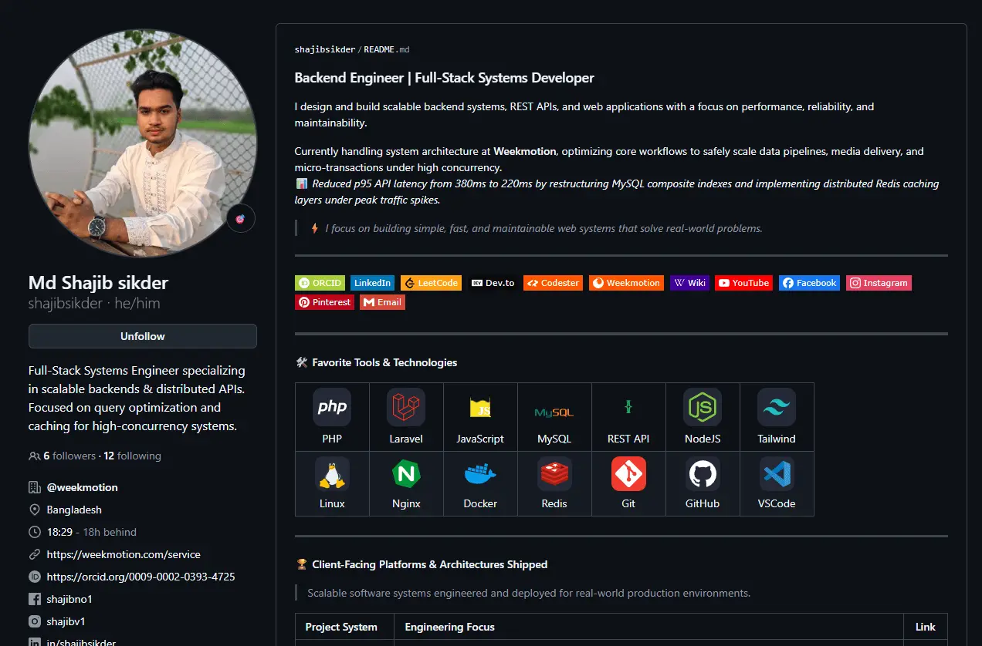Click the '18:29 - 18h behind' local time
The width and height of the screenshot is (982, 646).
pyautogui.click(x=92, y=532)
